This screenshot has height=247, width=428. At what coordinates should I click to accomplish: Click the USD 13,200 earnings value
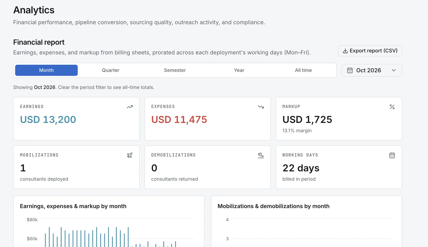point(48,119)
